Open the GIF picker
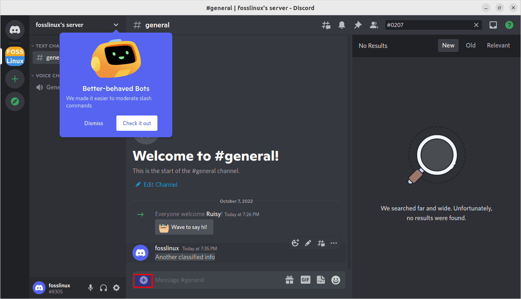The image size is (521, 299). [x=306, y=280]
